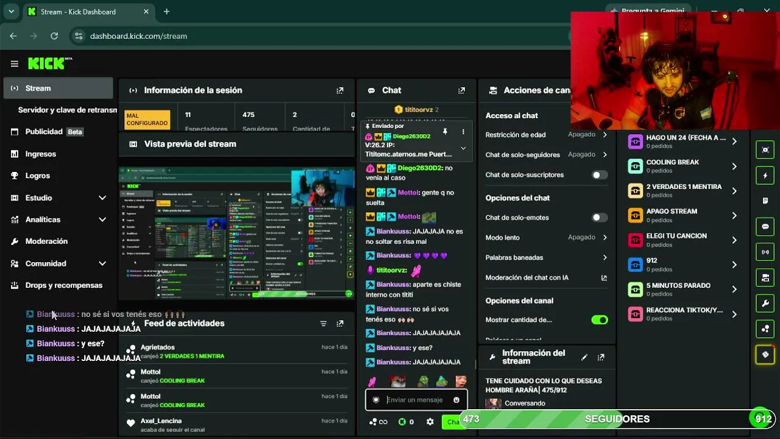View site information in the address bar
This screenshot has height=439, width=780.
[x=78, y=36]
